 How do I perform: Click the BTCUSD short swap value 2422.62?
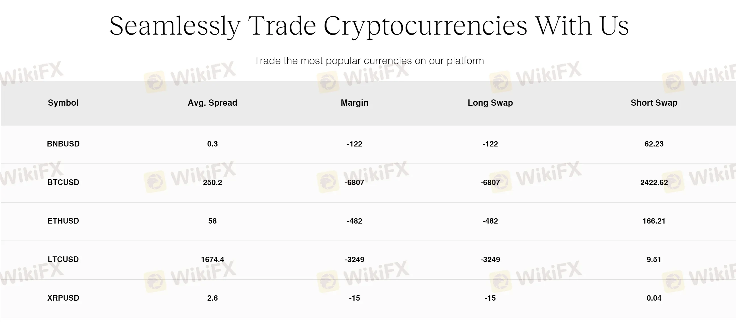[x=654, y=182]
